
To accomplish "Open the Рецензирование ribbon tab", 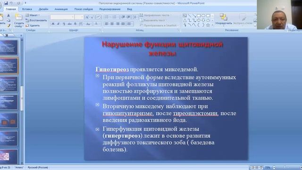I will point(110,9).
